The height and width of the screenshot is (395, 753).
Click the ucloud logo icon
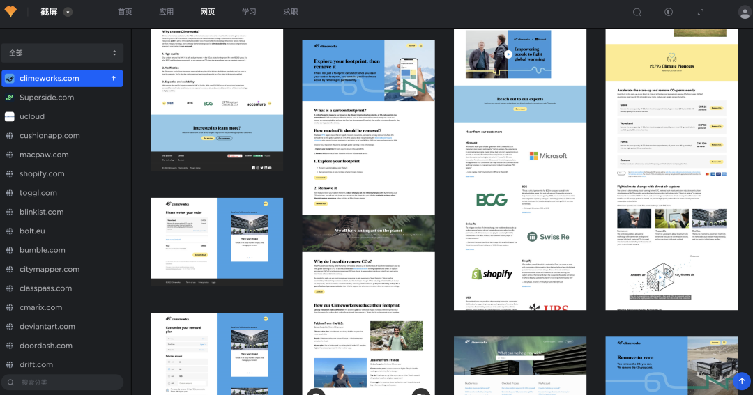click(x=10, y=116)
